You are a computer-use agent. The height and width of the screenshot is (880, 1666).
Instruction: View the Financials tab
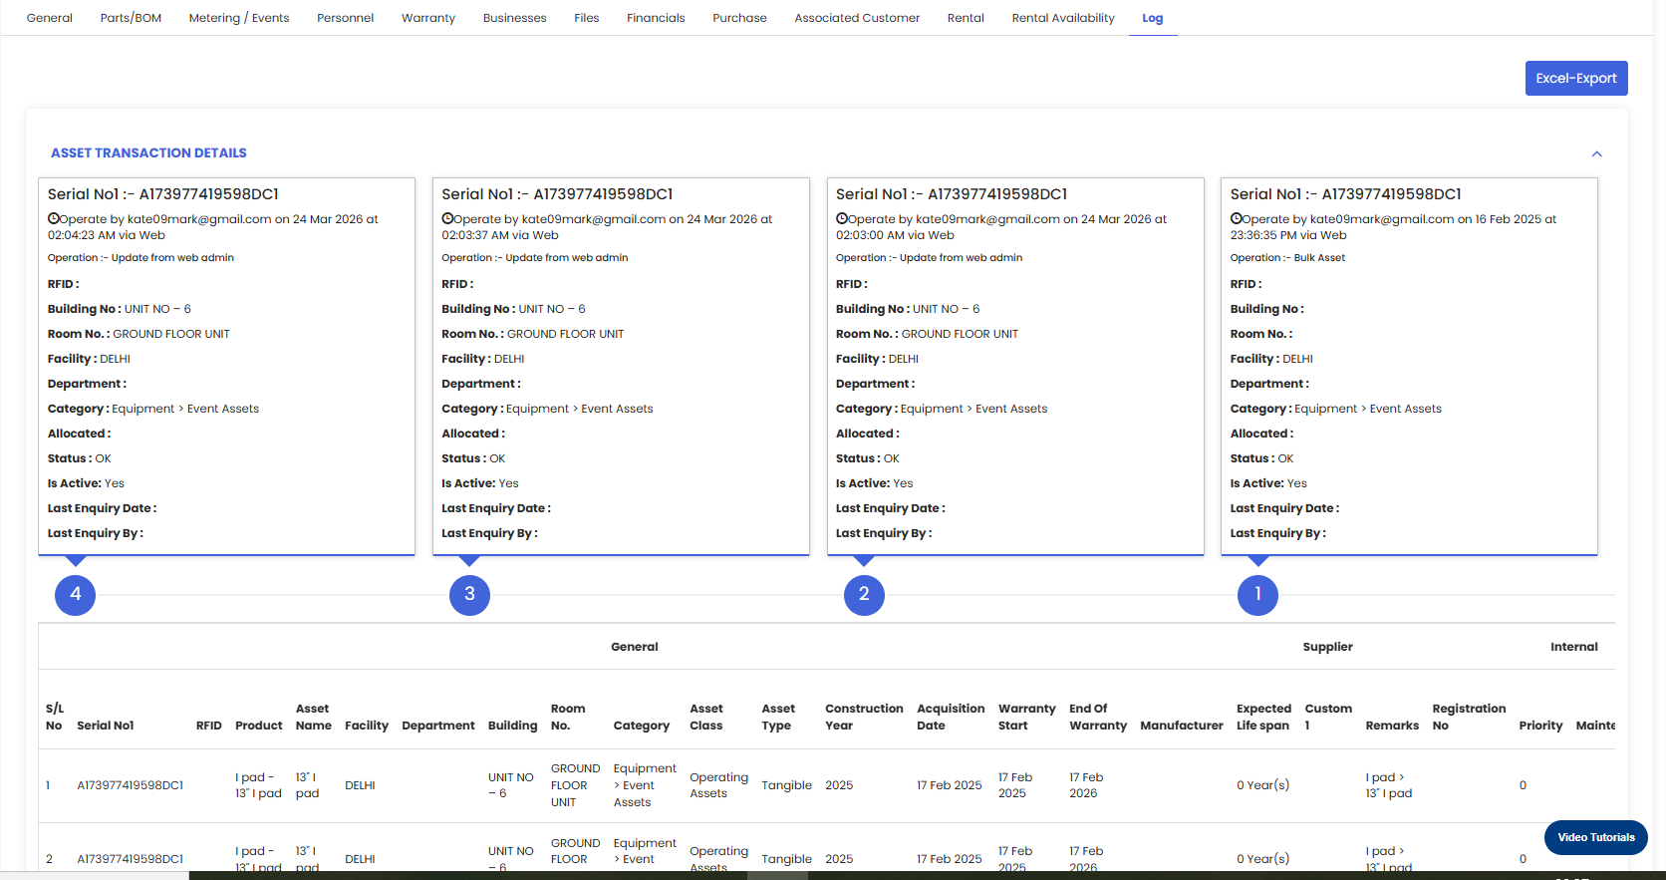656,18
